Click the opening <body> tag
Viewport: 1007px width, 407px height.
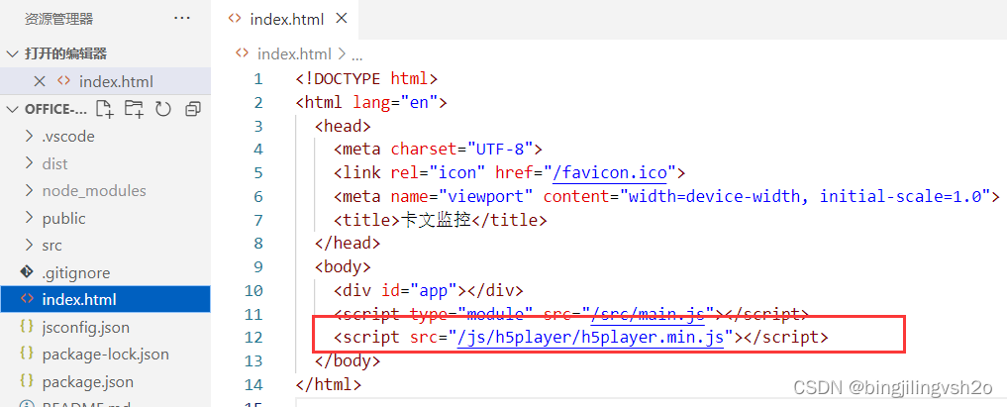343,267
